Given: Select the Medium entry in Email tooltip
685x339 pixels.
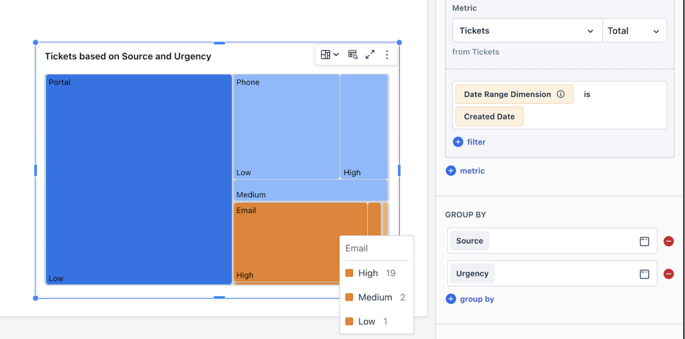Looking at the screenshot, I should click(x=376, y=297).
